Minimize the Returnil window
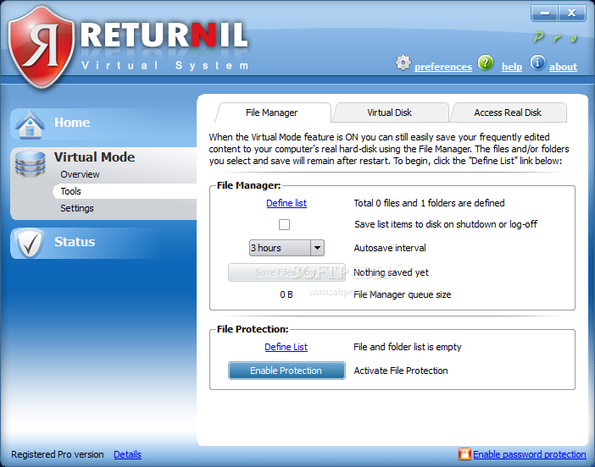Viewport: 595px width, 467px height. click(544, 14)
